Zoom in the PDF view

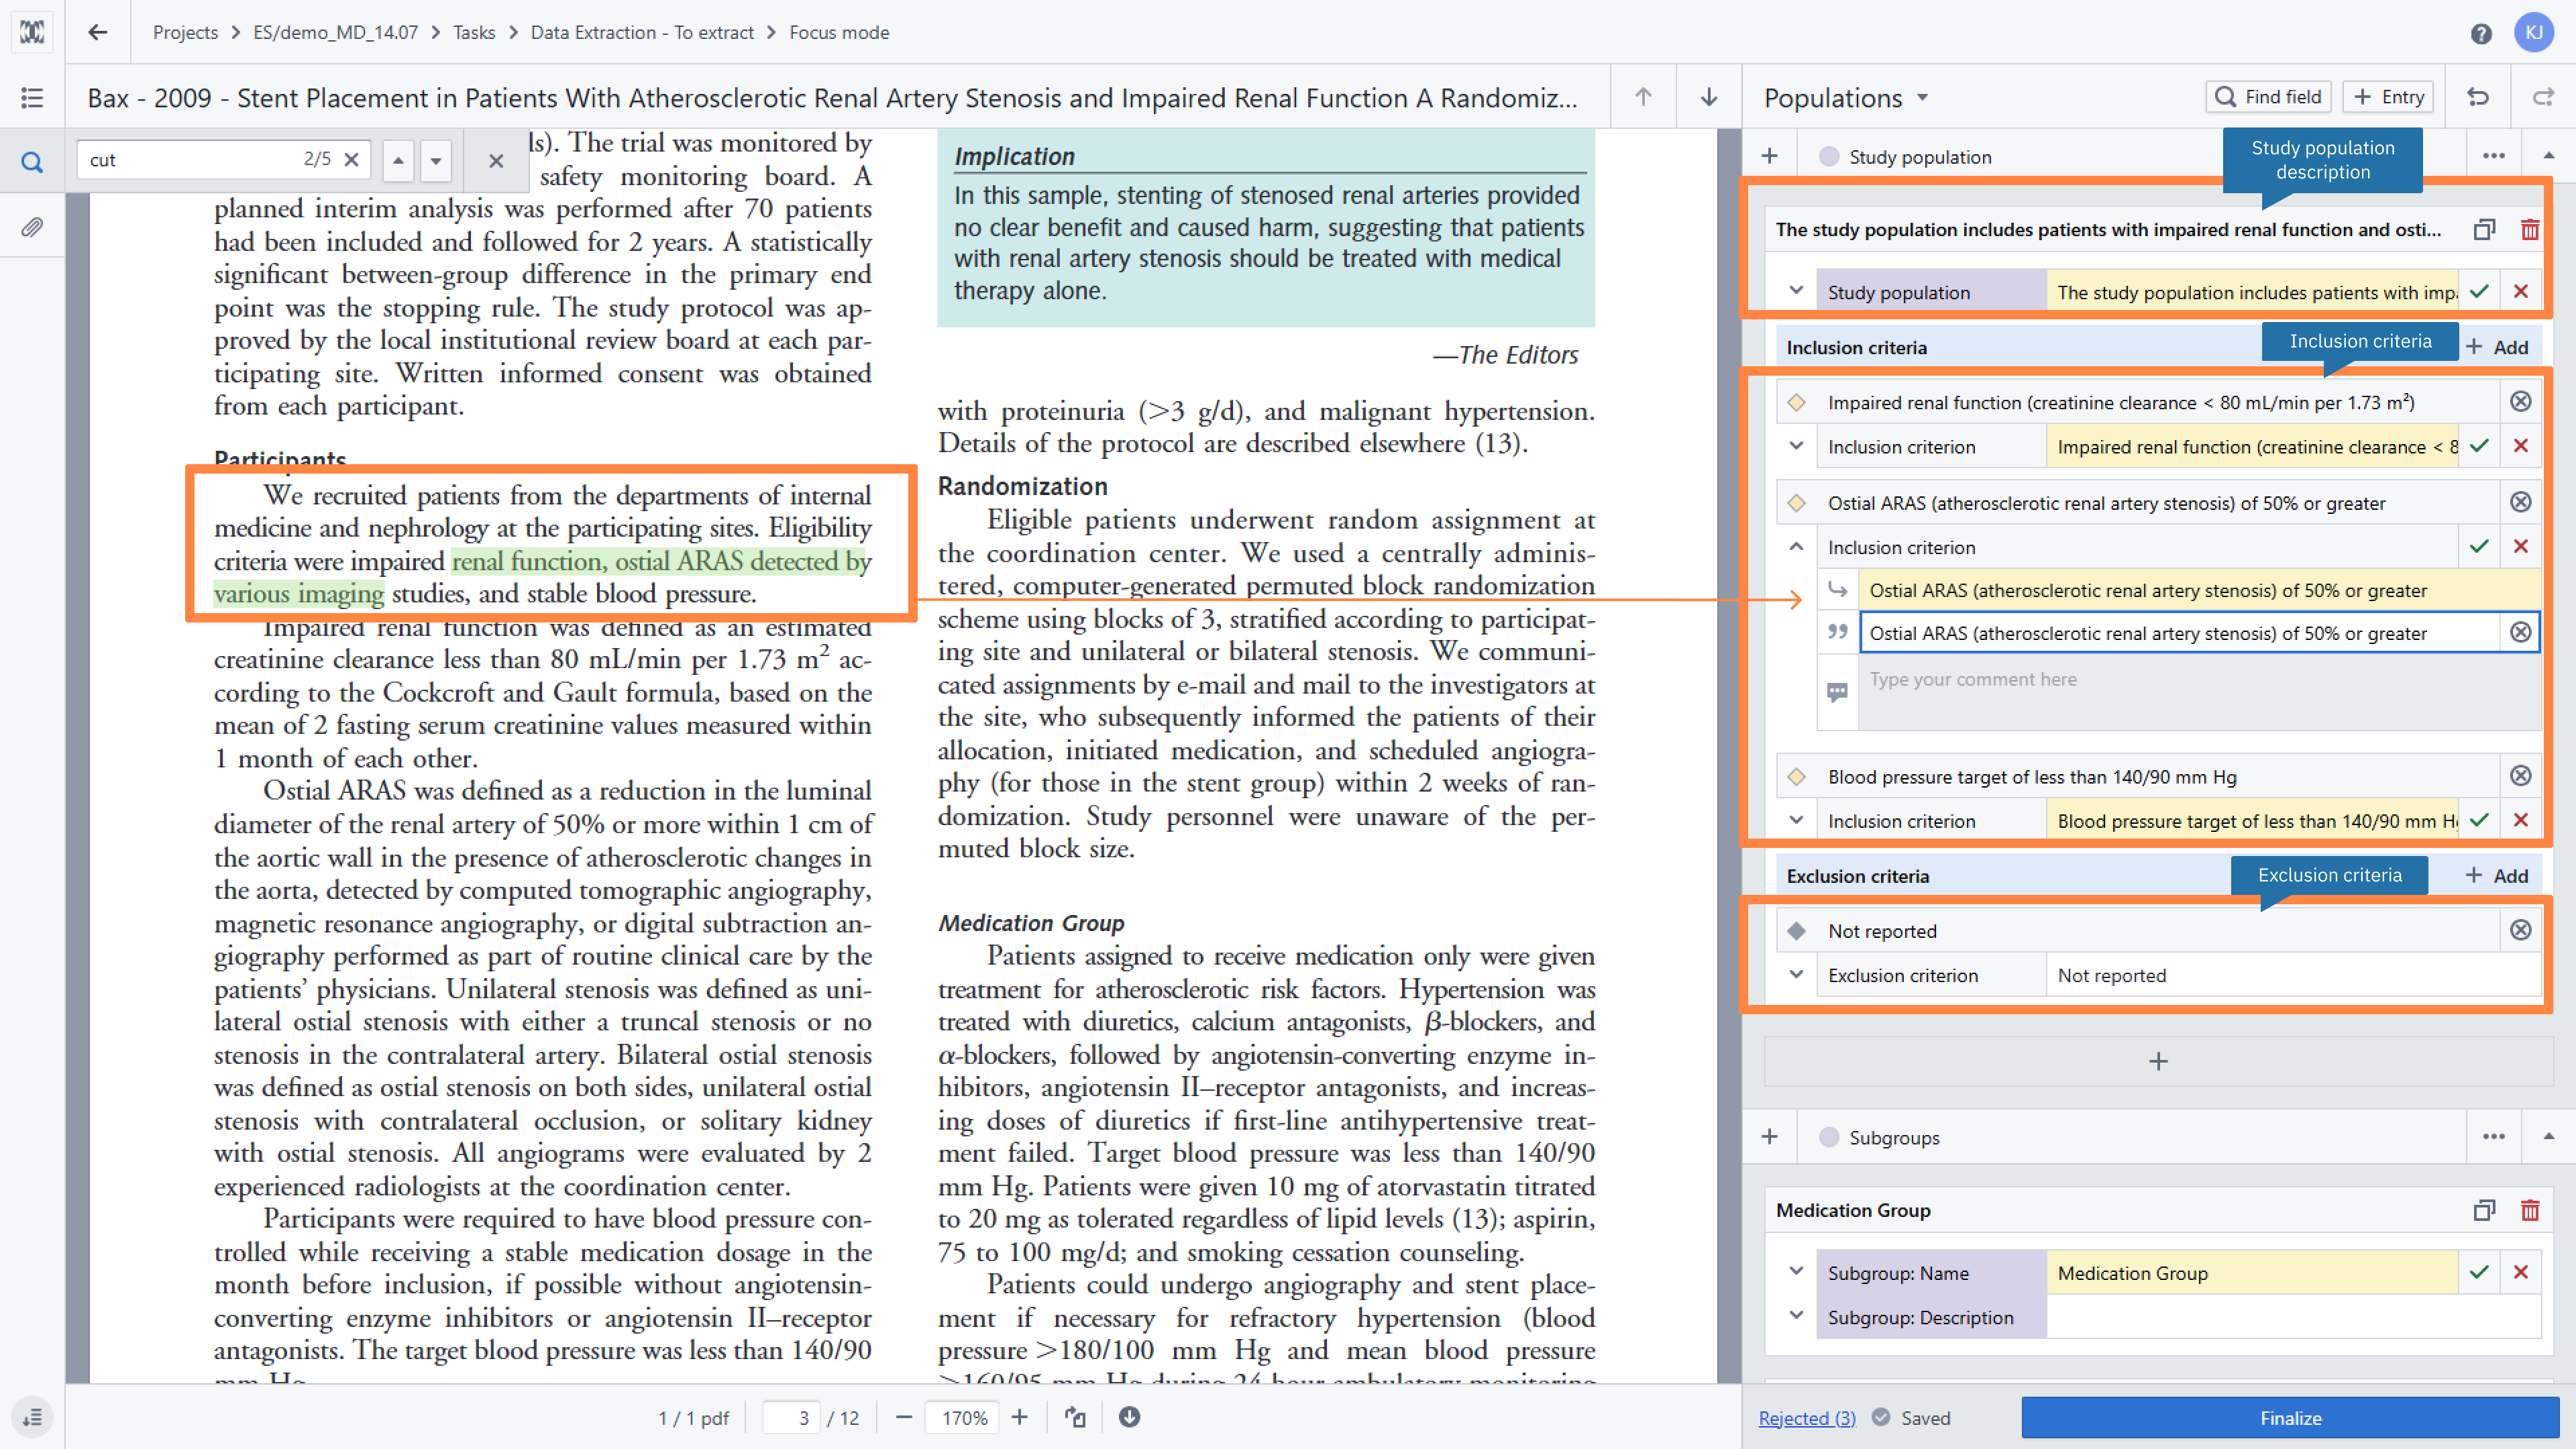[x=1019, y=1417]
